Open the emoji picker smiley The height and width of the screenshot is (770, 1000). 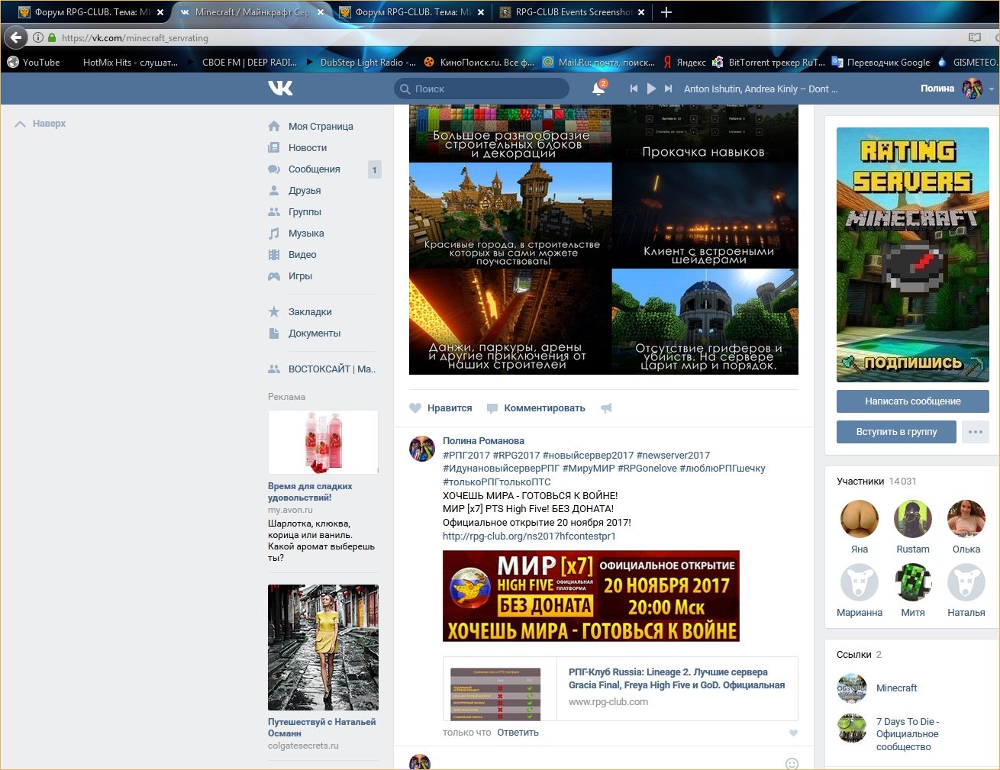(792, 763)
